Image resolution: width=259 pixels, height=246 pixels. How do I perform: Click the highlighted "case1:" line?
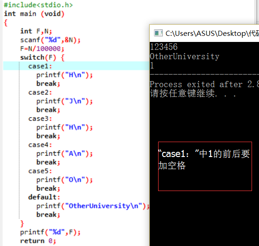76,66
